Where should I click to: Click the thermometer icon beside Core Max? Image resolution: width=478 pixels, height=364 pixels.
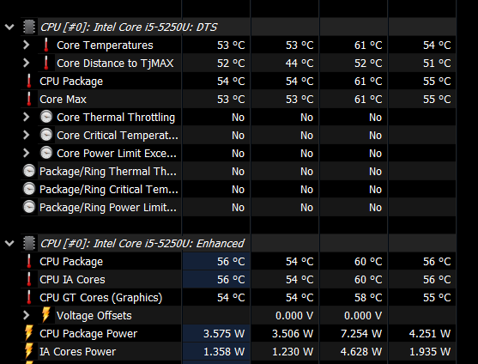29,99
